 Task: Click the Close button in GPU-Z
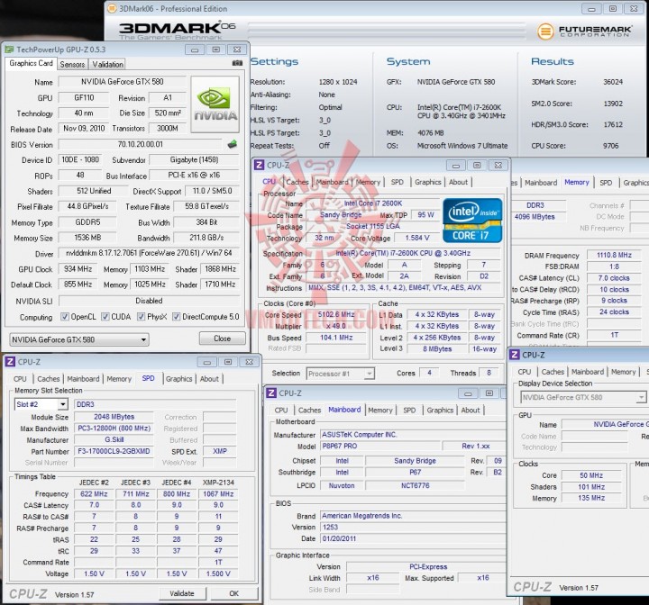coord(223,339)
